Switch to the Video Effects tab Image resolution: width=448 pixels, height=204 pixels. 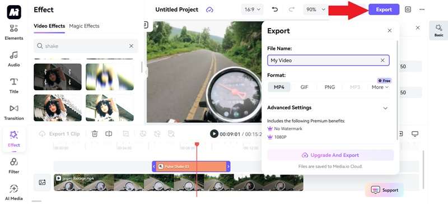coord(49,26)
